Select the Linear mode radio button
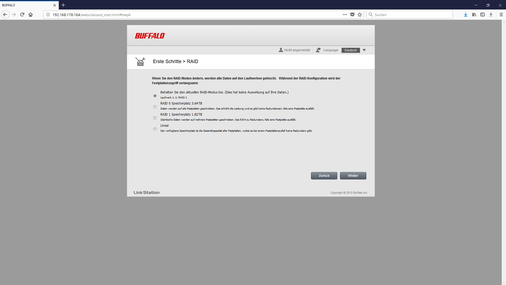 click(x=155, y=129)
